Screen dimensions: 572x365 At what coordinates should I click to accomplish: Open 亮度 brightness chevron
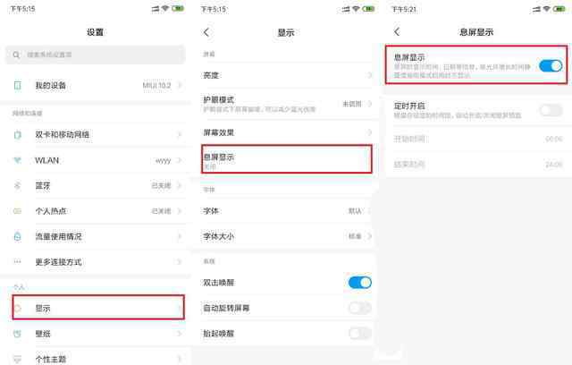click(369, 75)
